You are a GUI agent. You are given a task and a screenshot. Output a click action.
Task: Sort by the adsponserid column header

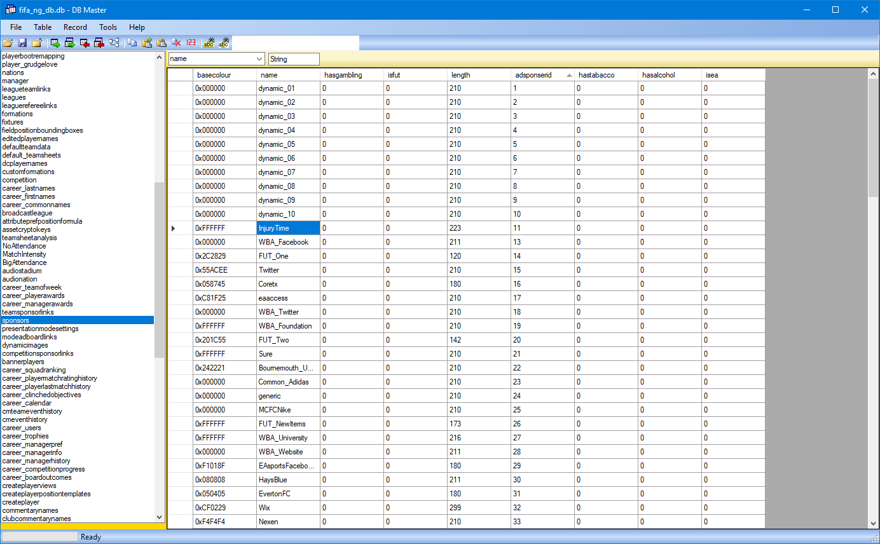[x=542, y=75]
